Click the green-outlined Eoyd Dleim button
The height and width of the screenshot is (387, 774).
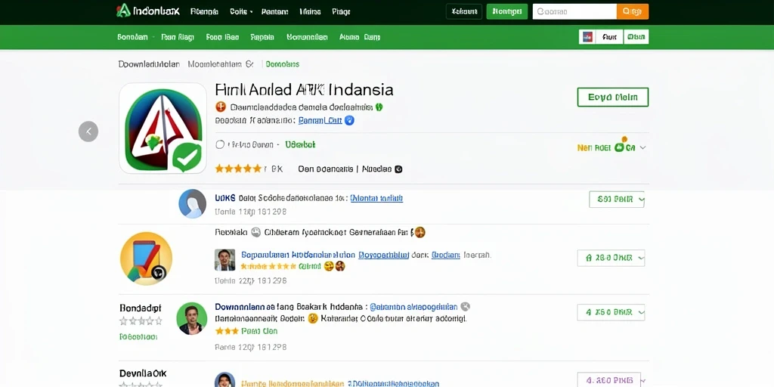pyautogui.click(x=612, y=98)
